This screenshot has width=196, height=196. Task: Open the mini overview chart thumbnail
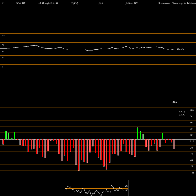coord(97,188)
